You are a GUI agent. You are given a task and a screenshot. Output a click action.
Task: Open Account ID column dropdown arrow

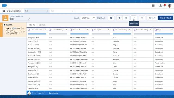[87, 30]
